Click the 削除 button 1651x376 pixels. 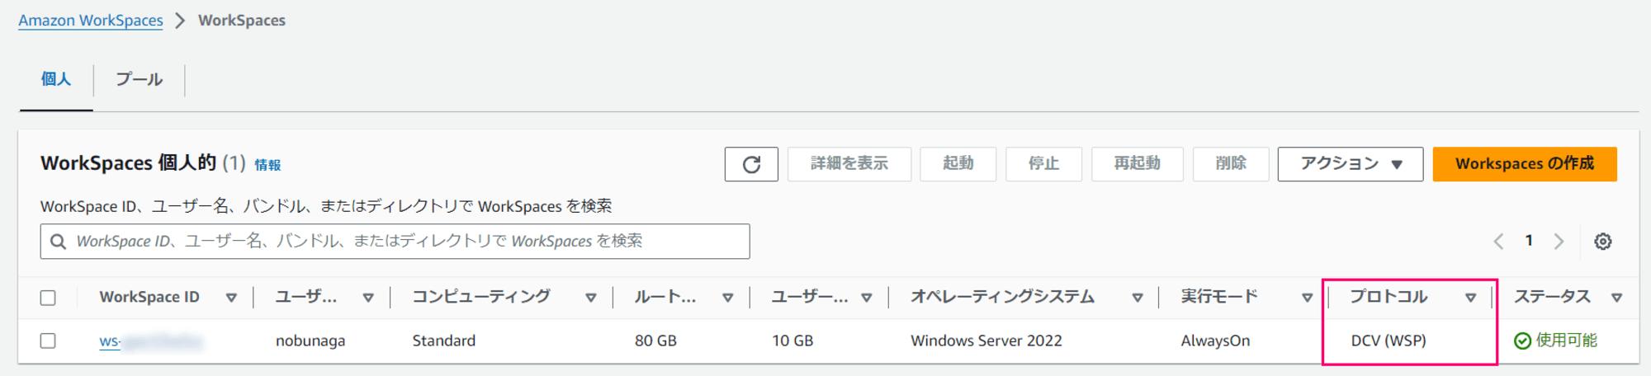(x=1230, y=164)
